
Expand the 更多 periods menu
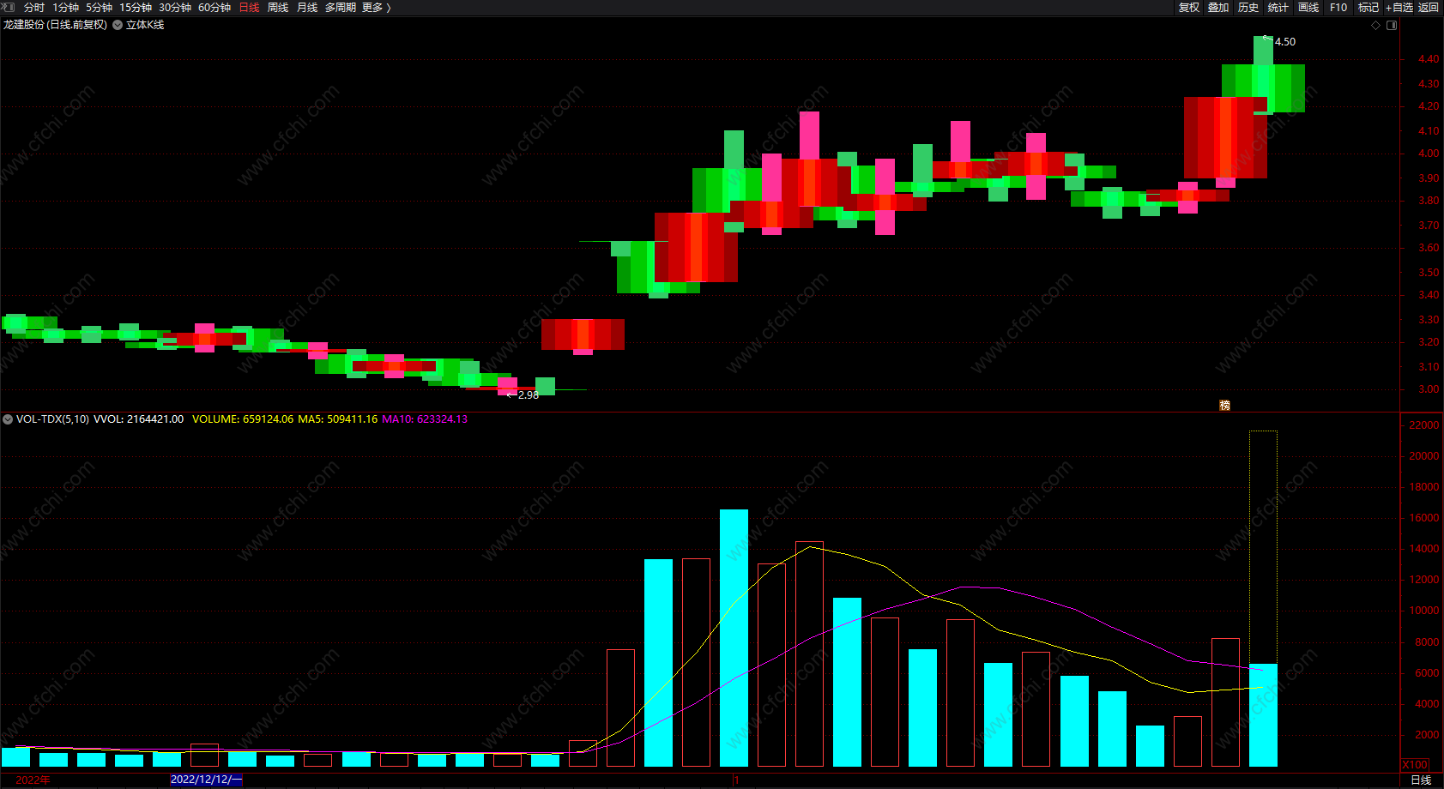377,8
